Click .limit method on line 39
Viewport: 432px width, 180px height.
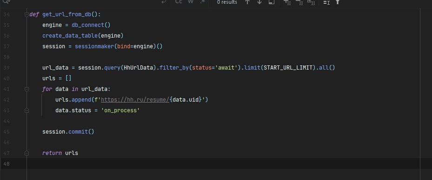252,68
